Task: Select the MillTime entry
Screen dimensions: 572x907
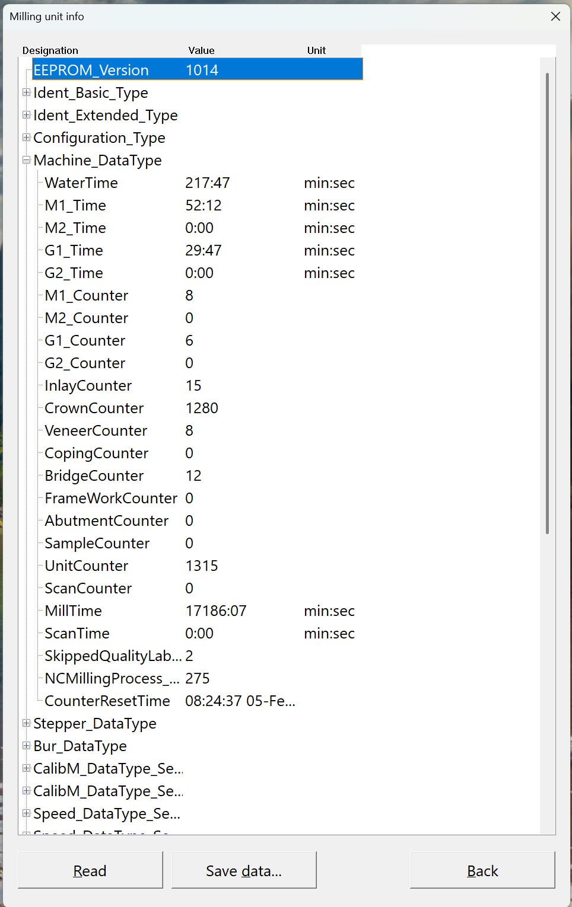Action: [x=73, y=611]
